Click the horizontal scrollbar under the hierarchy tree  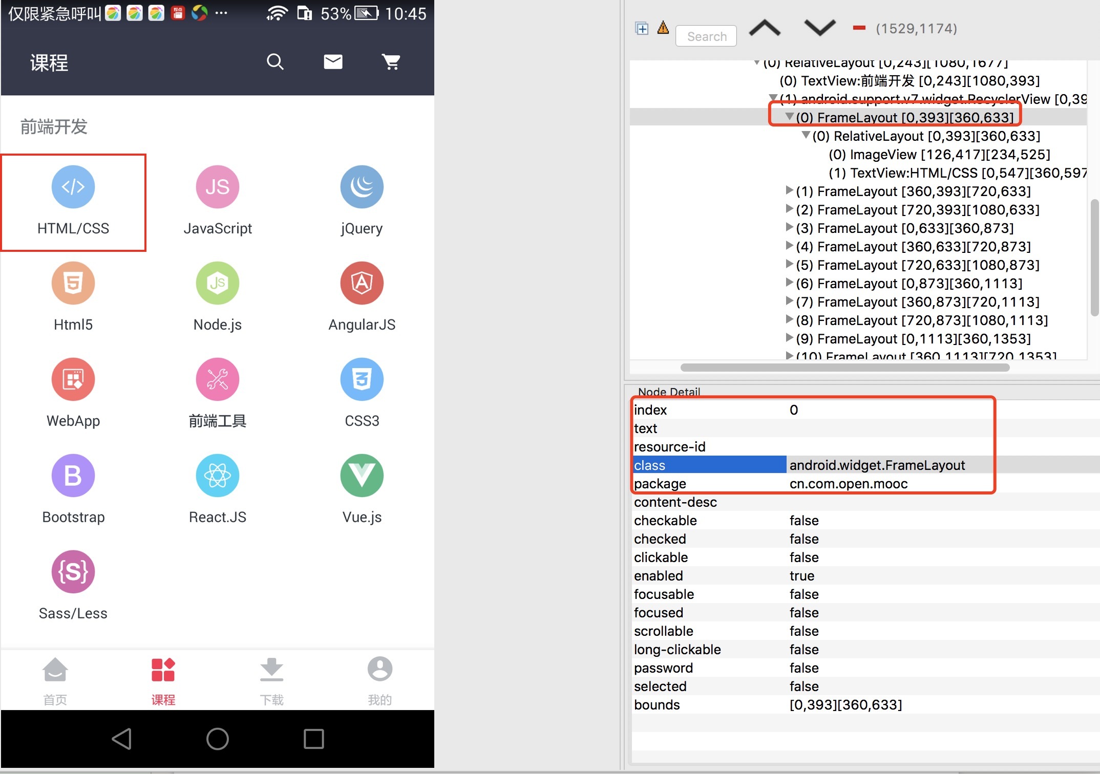[x=845, y=368]
